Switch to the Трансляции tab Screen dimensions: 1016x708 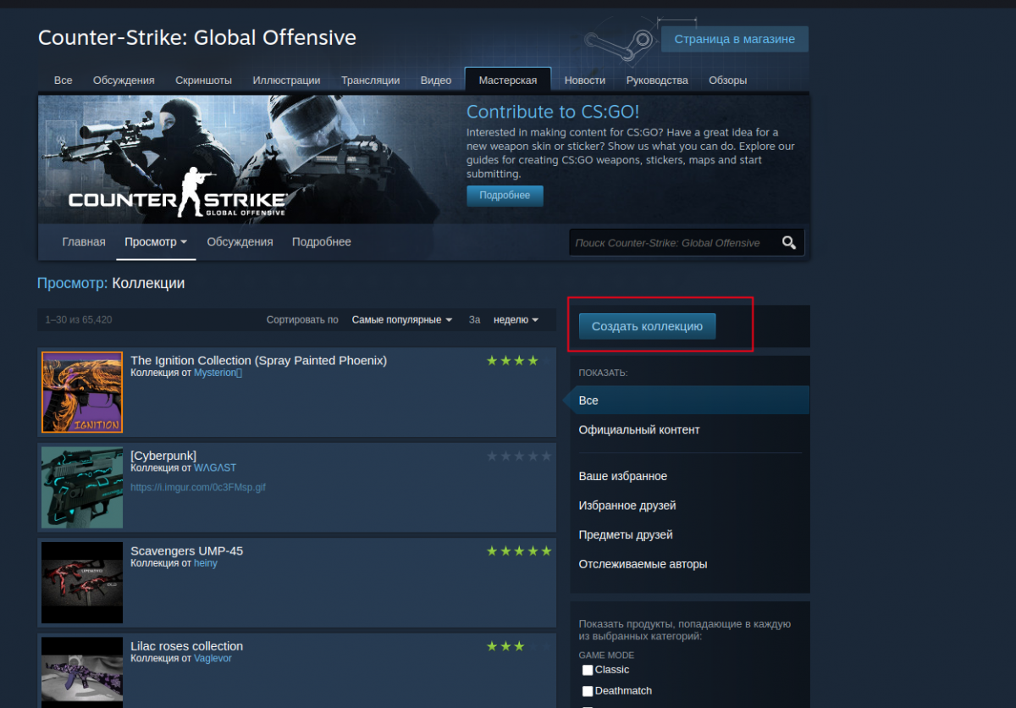370,80
